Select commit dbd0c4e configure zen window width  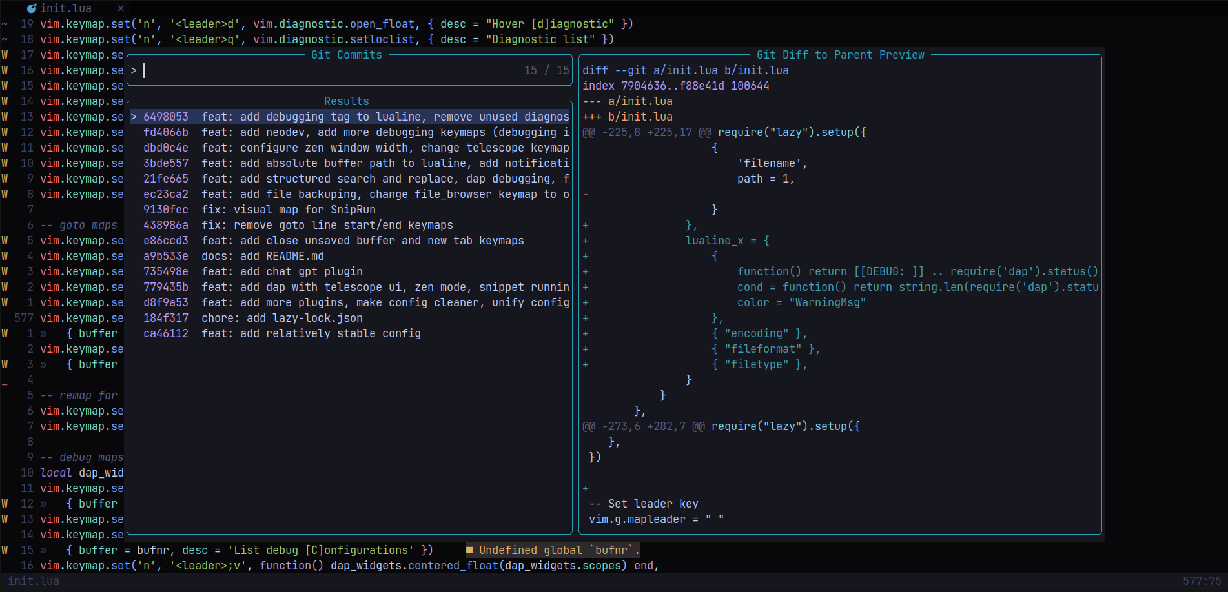[350, 148]
